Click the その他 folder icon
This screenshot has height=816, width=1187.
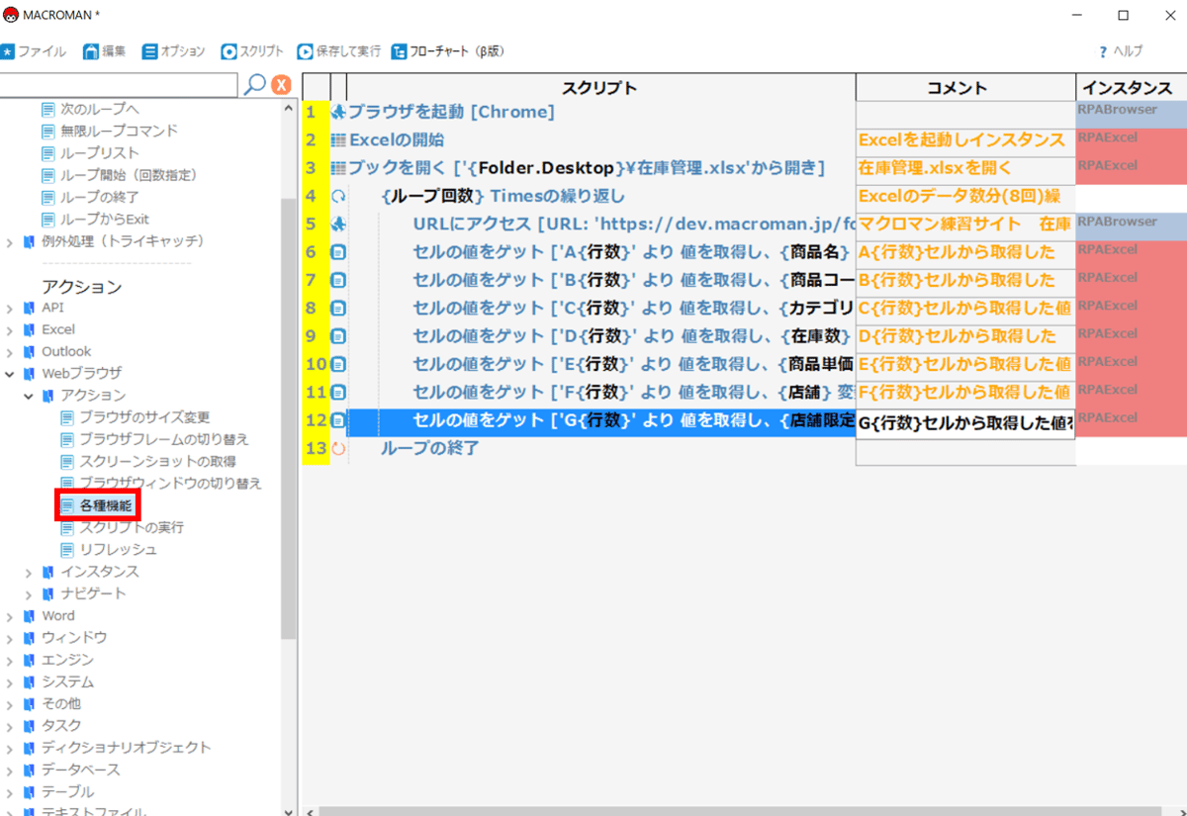(x=29, y=703)
